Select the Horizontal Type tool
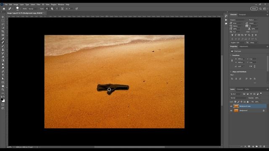The image size is (269, 151). pos(3,75)
